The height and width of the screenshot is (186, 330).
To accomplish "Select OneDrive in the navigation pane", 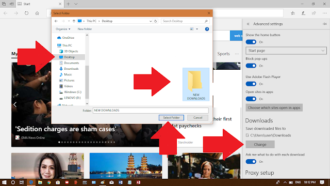I will pyautogui.click(x=65, y=38).
